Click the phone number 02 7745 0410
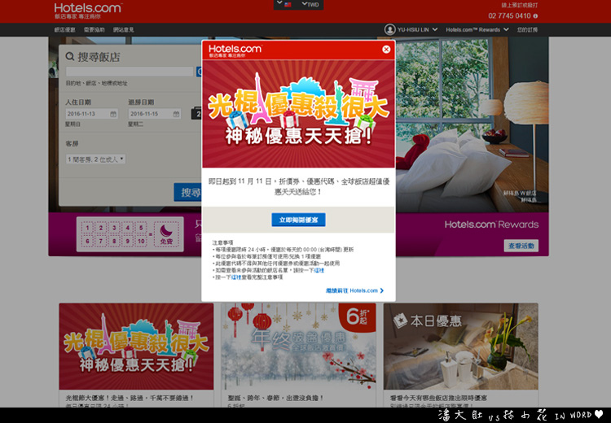The height and width of the screenshot is (423, 611). coord(509,16)
